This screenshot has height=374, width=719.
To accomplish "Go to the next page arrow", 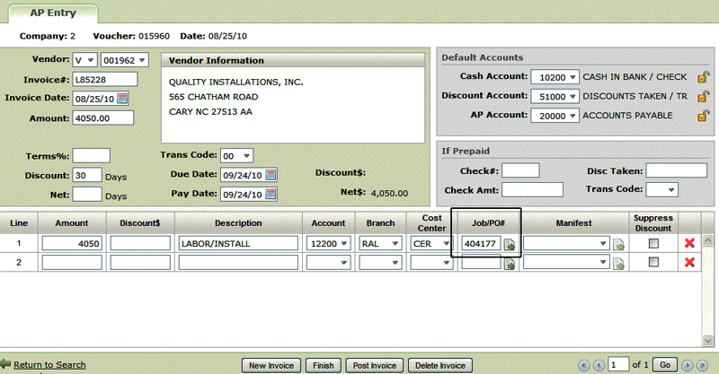I will [x=688, y=365].
